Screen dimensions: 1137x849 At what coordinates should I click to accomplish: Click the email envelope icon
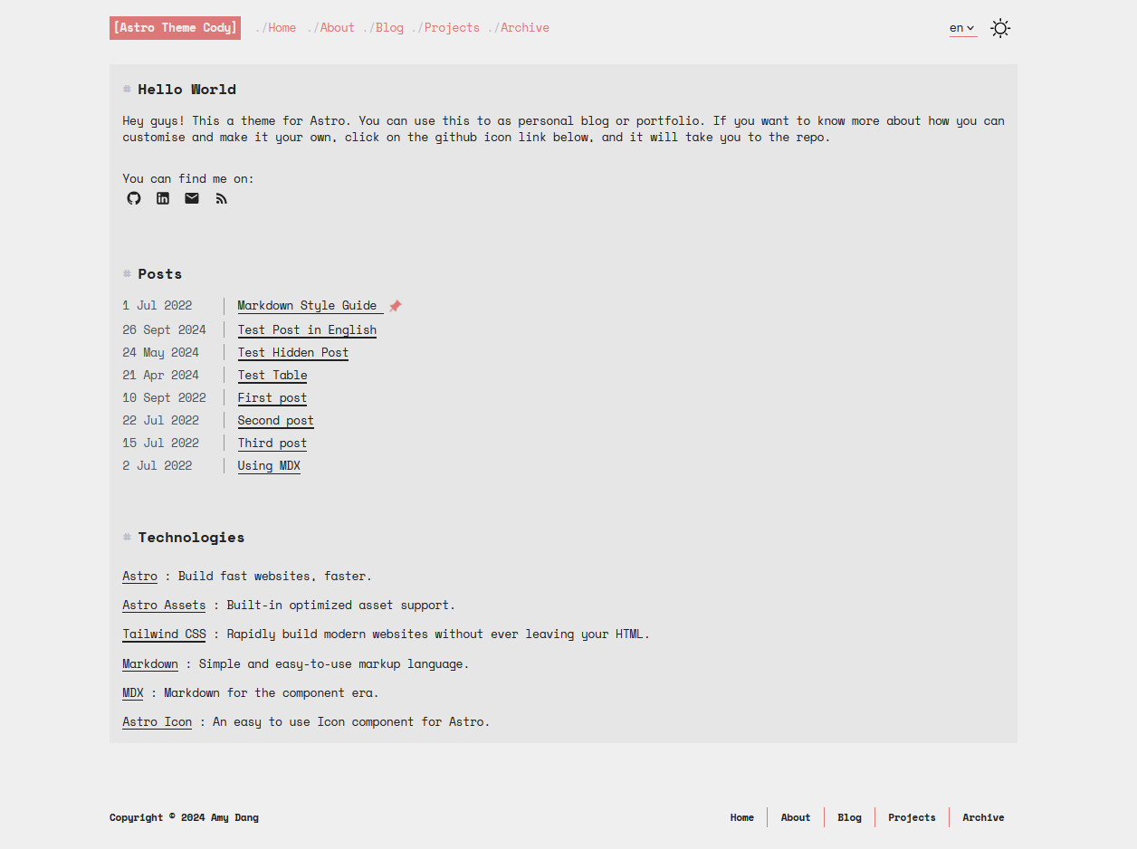pos(192,198)
